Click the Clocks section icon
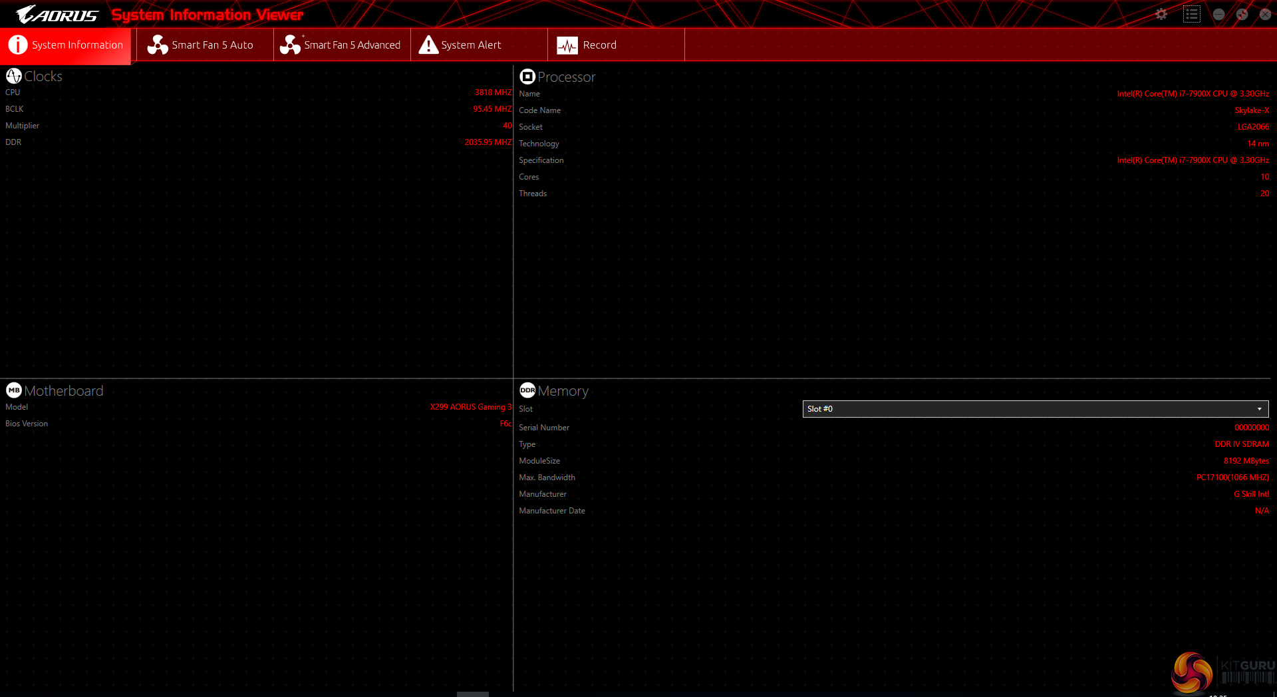The width and height of the screenshot is (1277, 697). coord(14,76)
